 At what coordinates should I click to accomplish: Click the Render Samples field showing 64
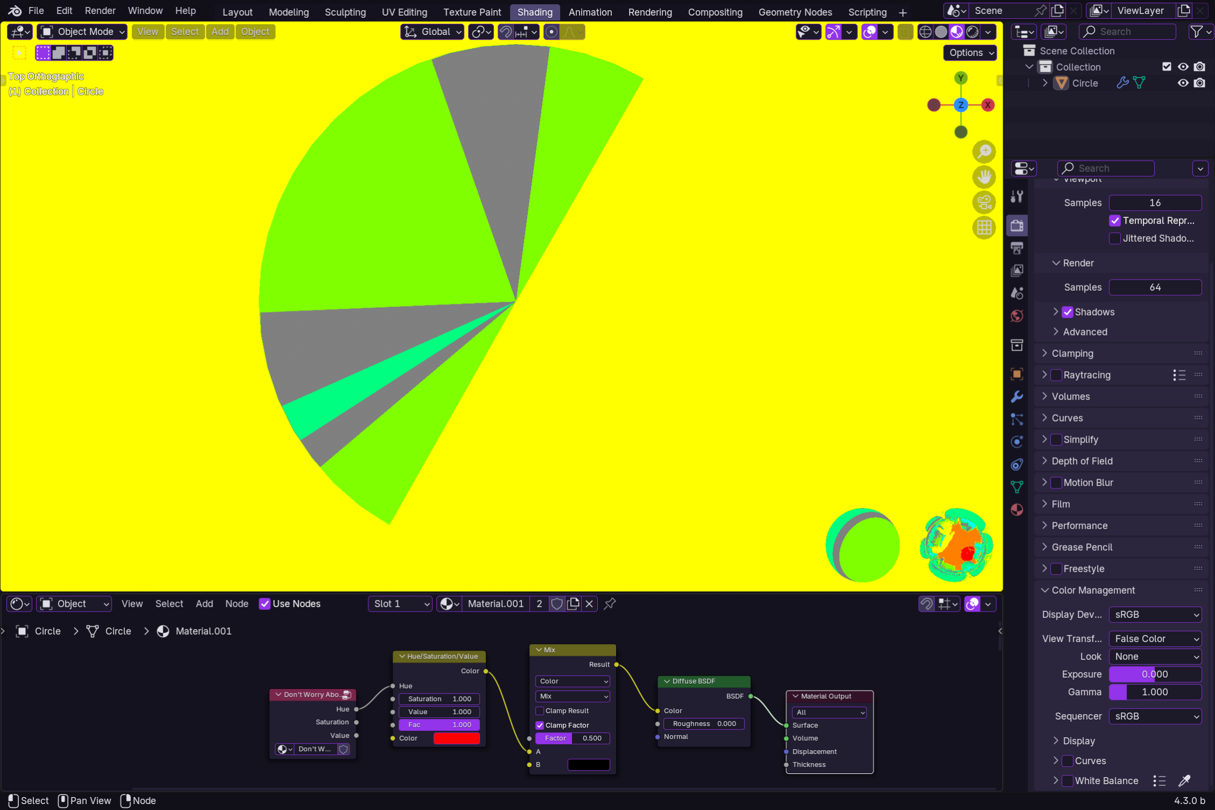[x=1155, y=288]
